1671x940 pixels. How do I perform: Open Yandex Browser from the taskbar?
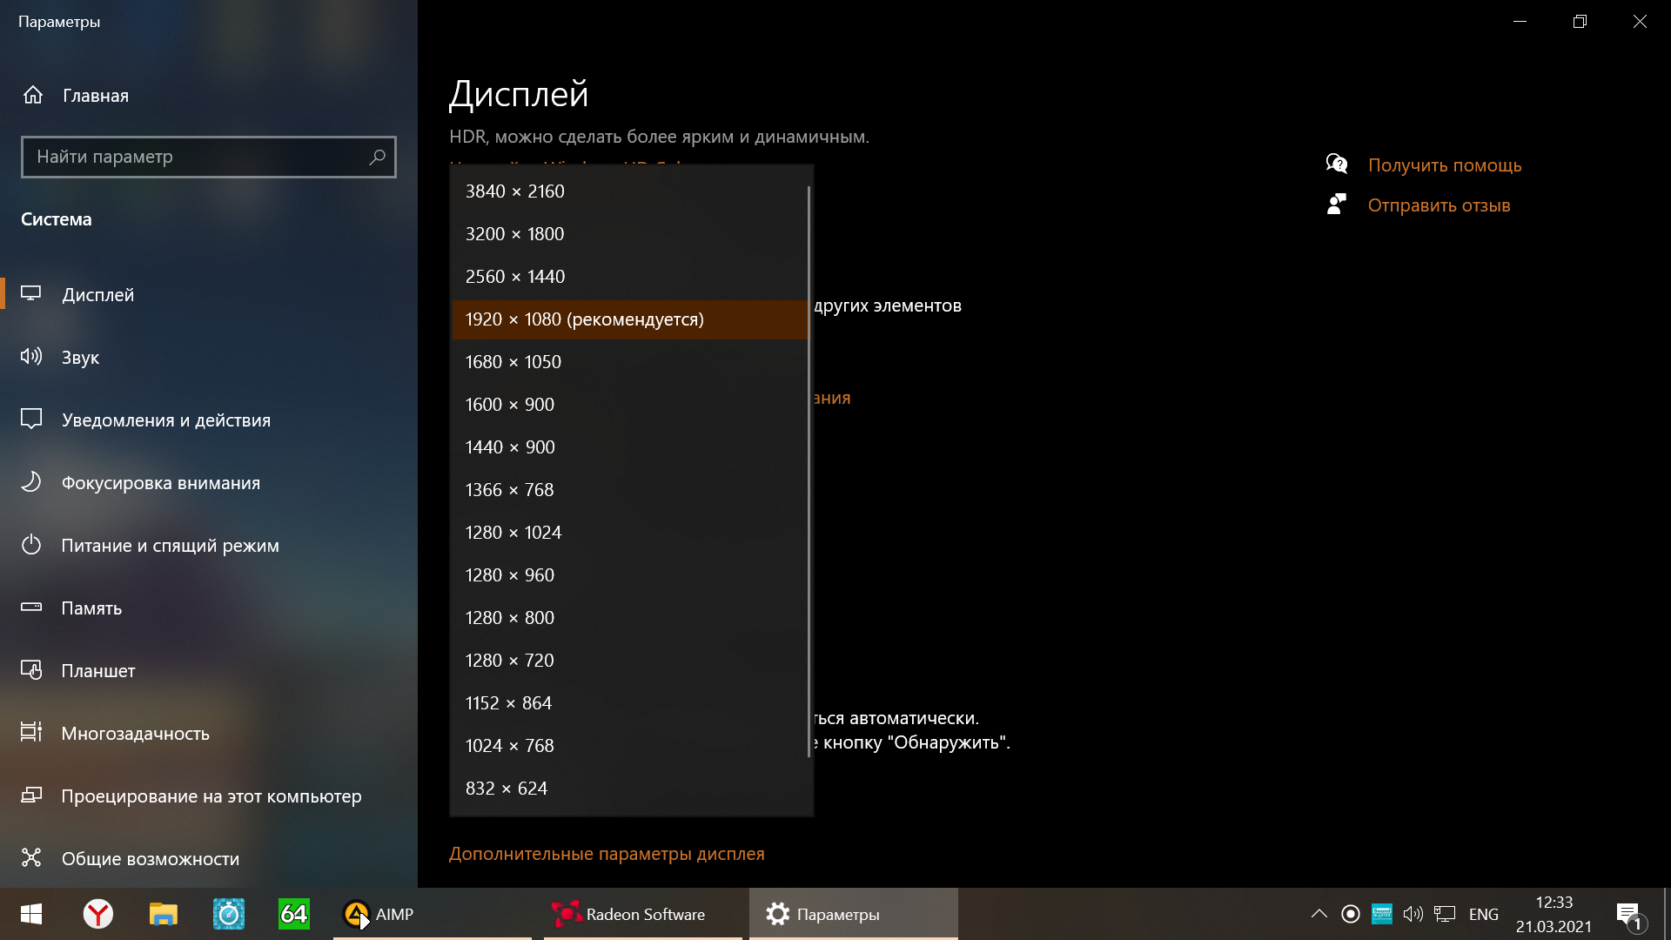pos(97,914)
